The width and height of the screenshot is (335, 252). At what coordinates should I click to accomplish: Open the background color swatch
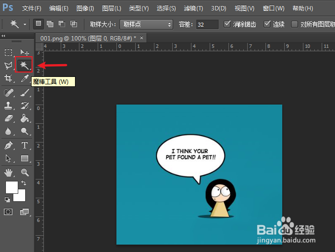tap(21, 197)
